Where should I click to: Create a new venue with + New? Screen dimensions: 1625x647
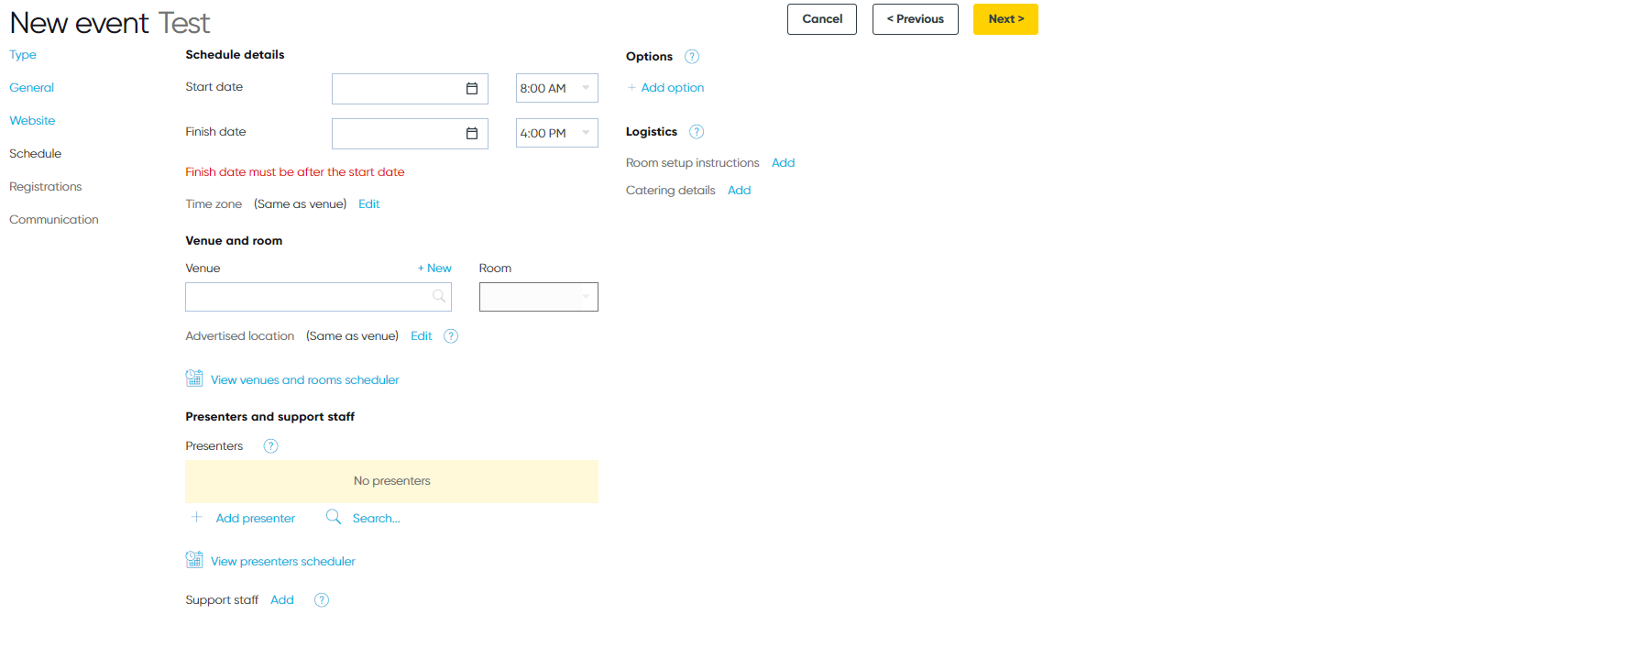tap(434, 269)
